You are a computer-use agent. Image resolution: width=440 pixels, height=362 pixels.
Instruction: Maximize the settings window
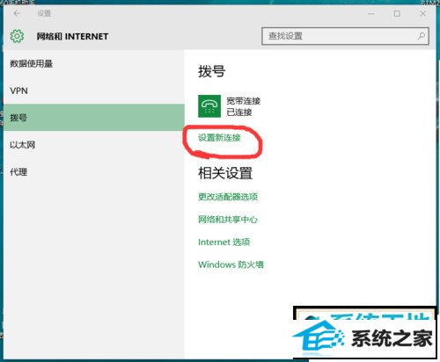coord(397,13)
